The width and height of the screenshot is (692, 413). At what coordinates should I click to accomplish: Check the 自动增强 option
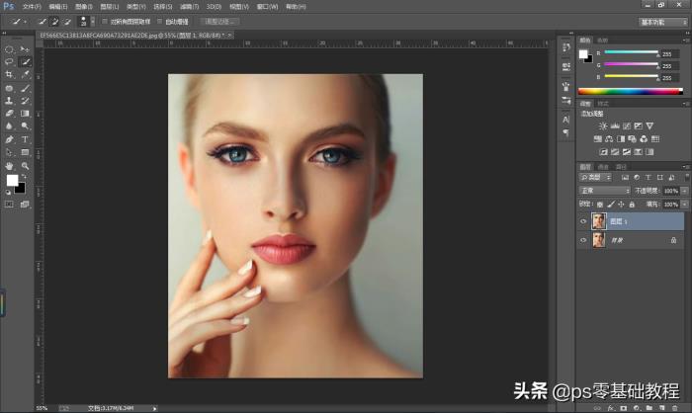pyautogui.click(x=159, y=20)
